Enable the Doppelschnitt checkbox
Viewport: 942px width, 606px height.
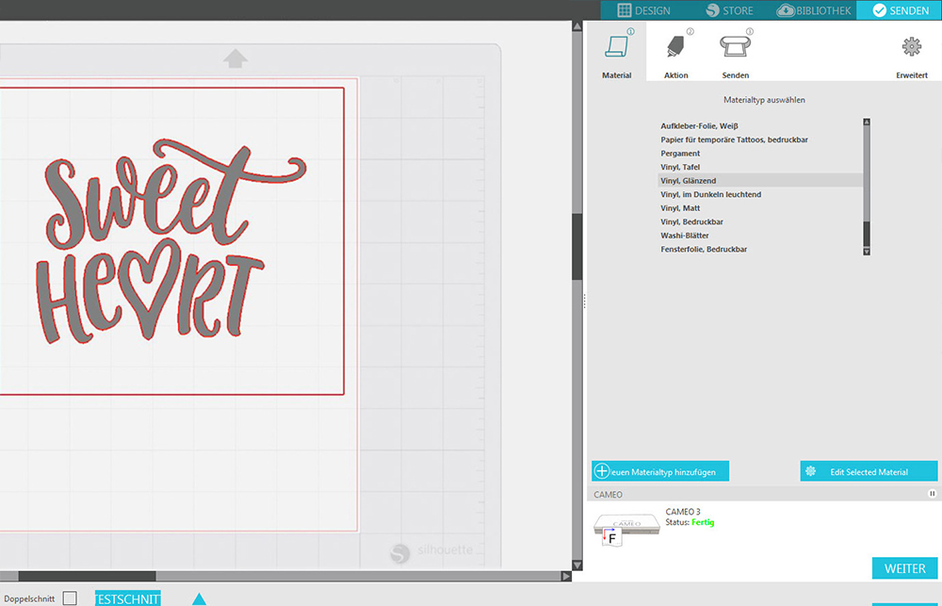(70, 598)
